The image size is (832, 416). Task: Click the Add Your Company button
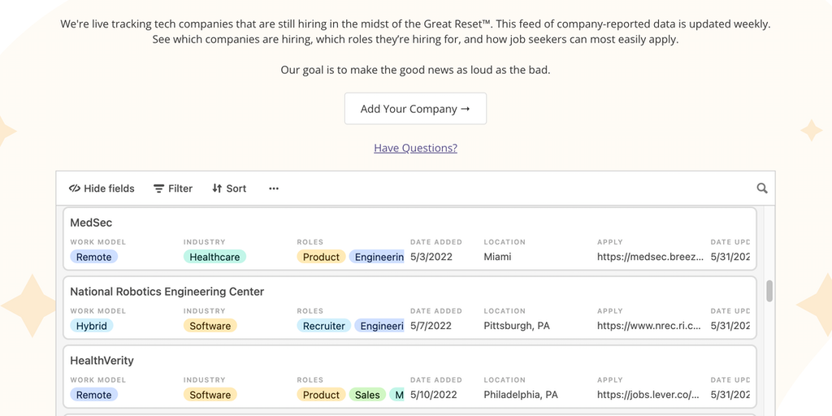click(x=415, y=109)
